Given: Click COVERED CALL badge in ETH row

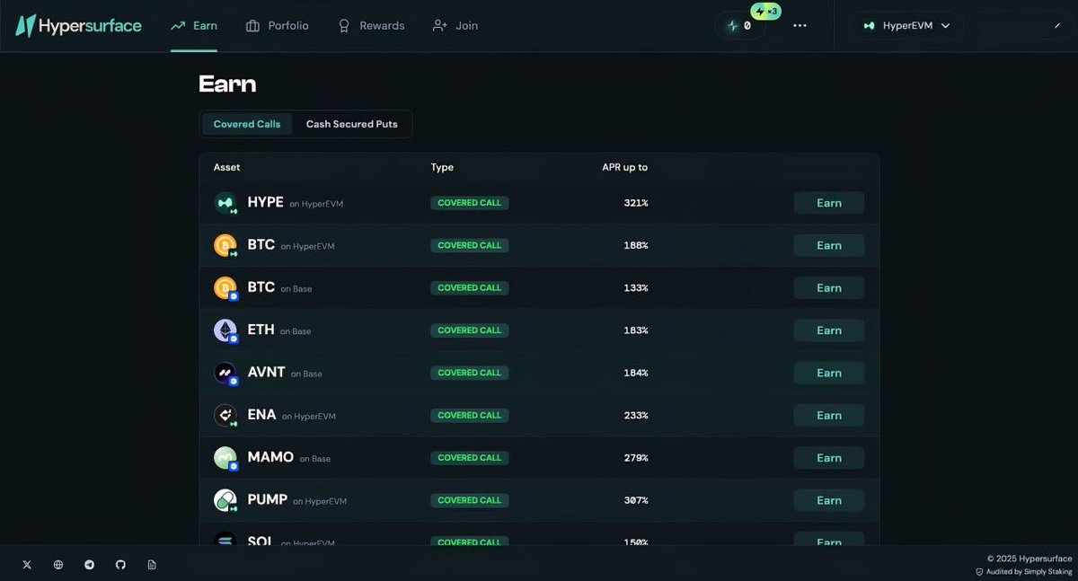Looking at the screenshot, I should [470, 330].
